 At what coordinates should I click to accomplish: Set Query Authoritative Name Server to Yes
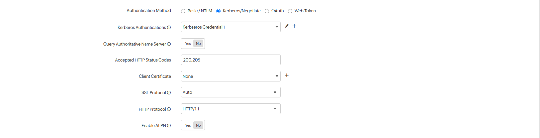pyautogui.click(x=188, y=44)
